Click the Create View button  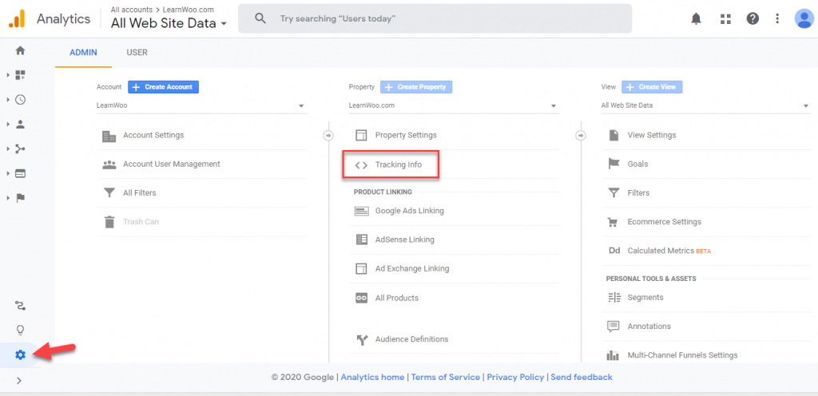point(652,87)
